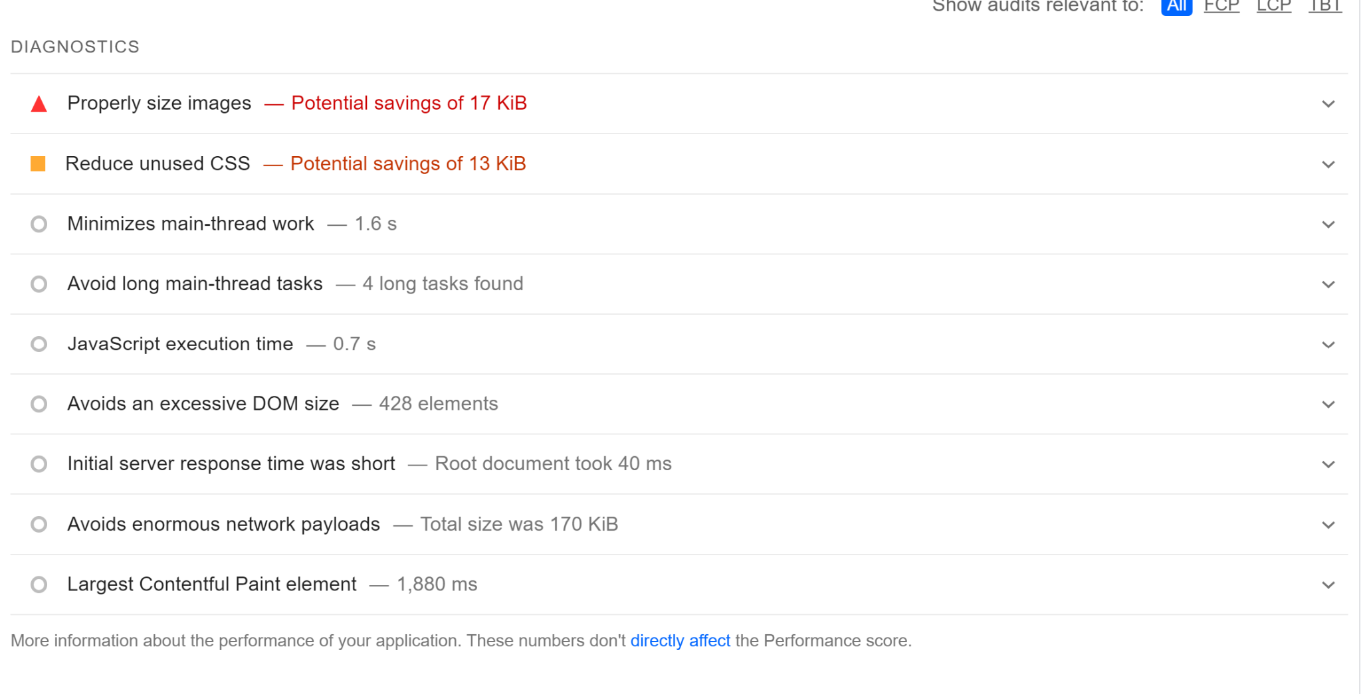Select the All audits filter

[x=1176, y=7]
